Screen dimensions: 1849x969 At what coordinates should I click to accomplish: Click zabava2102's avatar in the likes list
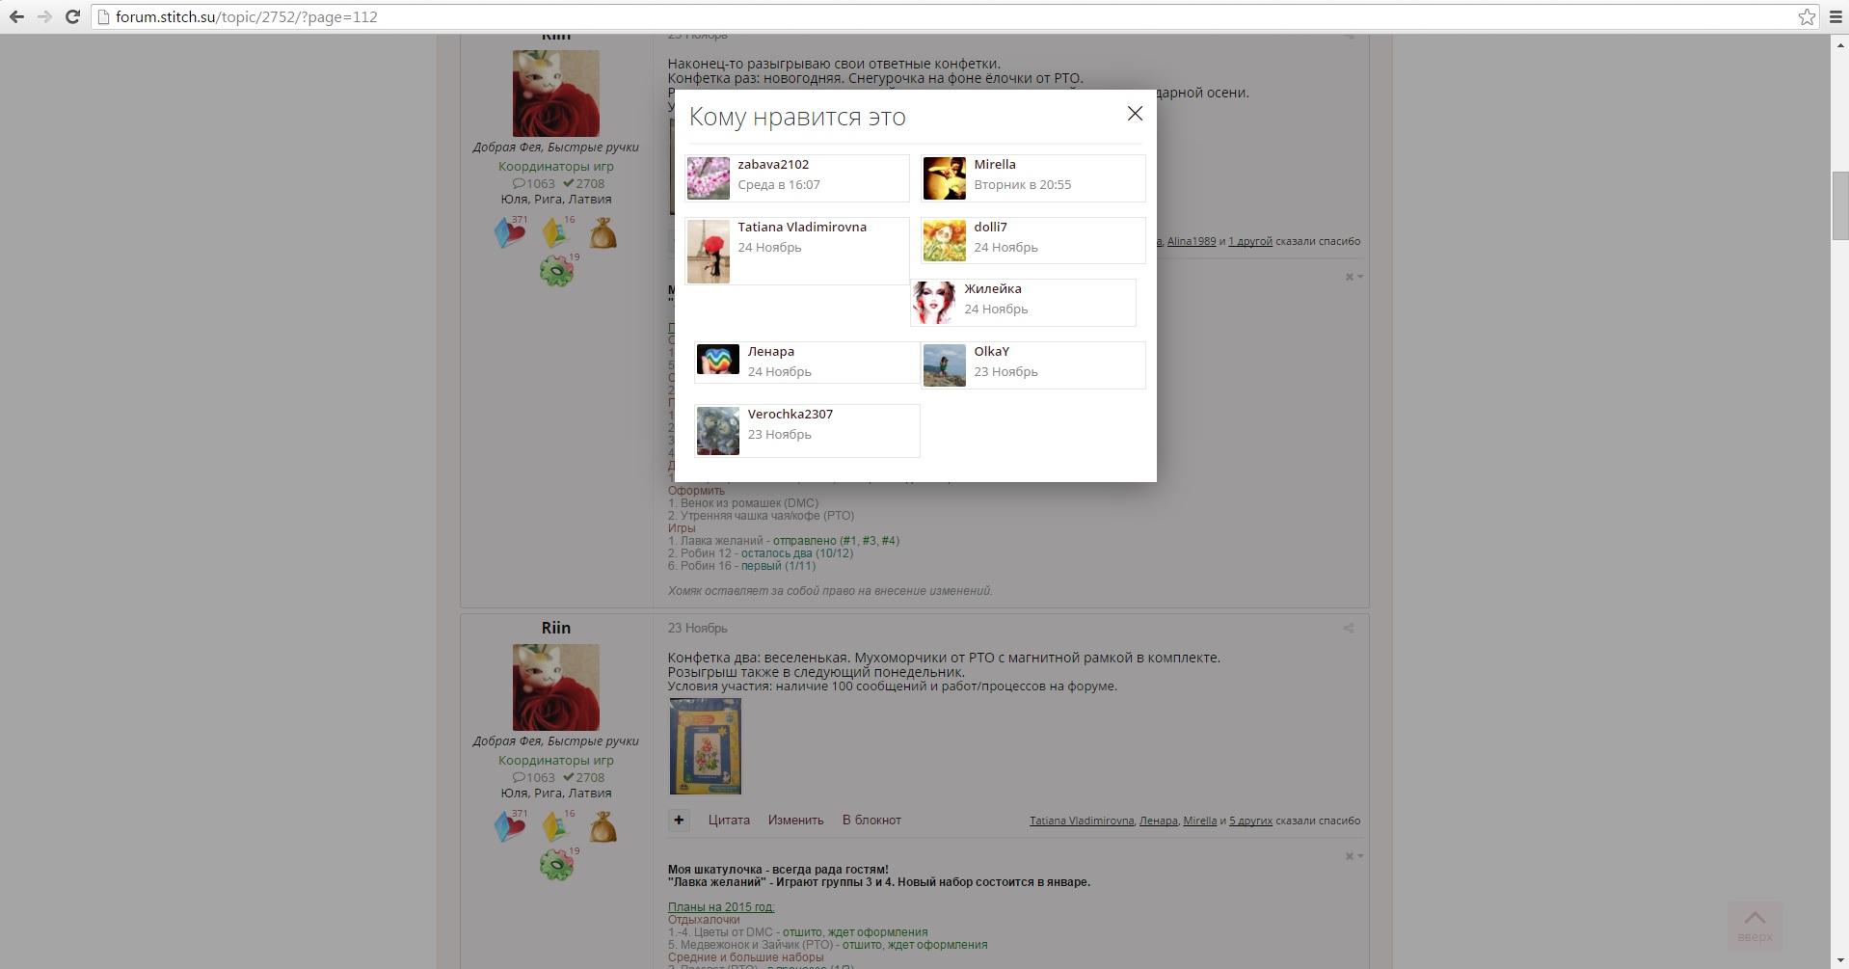click(709, 178)
